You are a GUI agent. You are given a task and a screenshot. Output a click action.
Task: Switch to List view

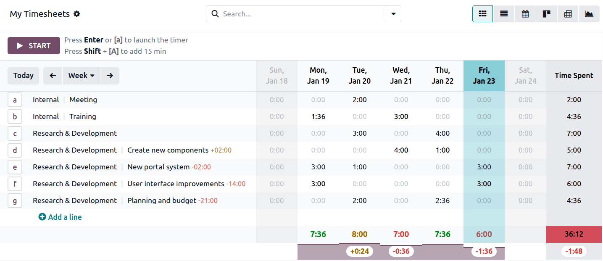(x=503, y=13)
